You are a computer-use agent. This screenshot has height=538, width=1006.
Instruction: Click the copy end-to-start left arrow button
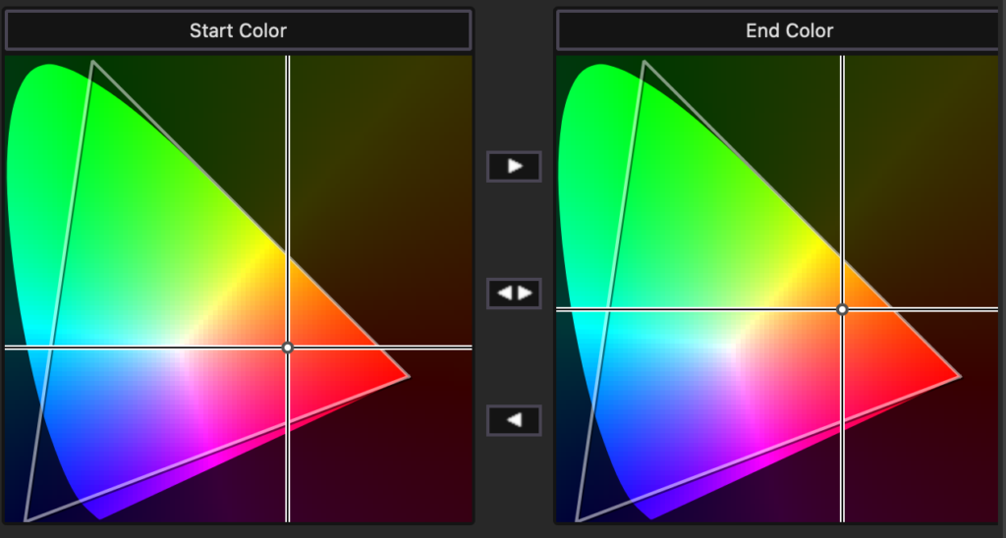click(x=514, y=420)
